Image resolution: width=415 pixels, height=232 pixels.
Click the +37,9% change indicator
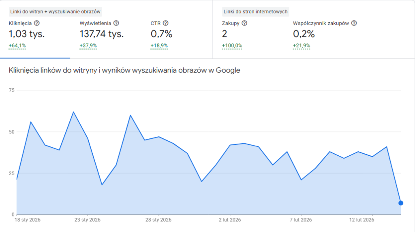pos(88,45)
